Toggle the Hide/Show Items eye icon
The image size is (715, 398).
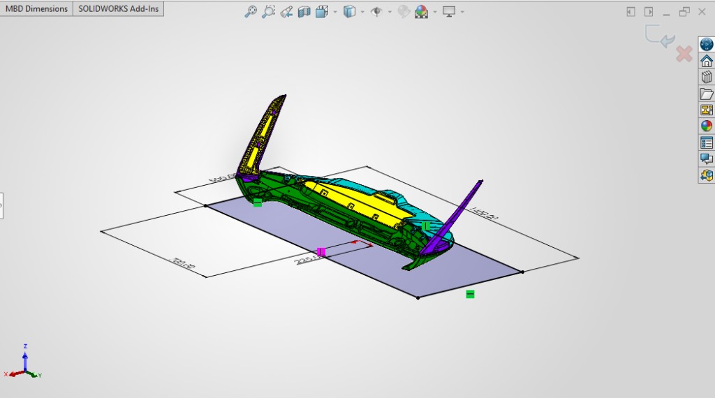(x=376, y=12)
